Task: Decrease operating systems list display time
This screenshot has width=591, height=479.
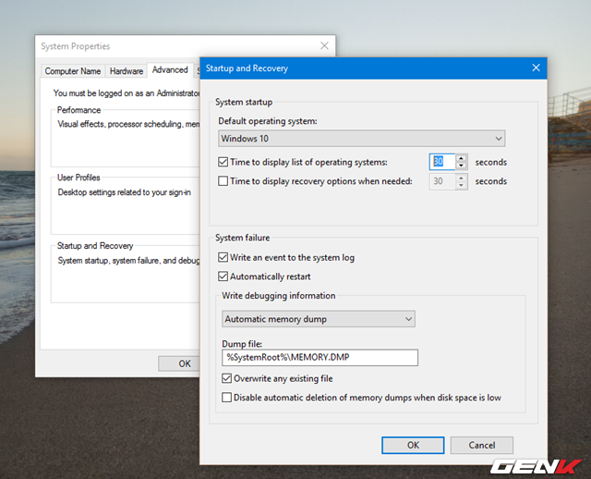Action: coord(462,166)
